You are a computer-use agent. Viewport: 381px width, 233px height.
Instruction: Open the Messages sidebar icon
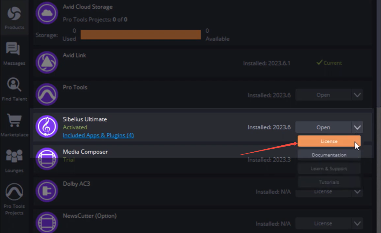pos(14,53)
